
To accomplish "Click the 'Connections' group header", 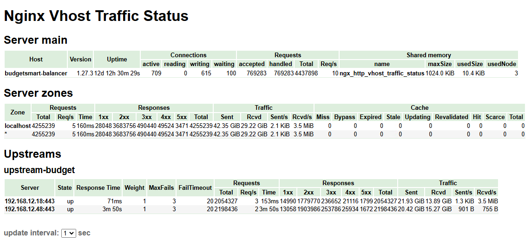I will 188,55.
